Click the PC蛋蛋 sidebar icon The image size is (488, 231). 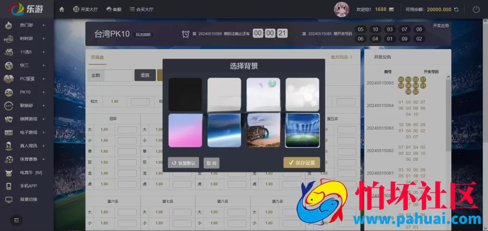[9, 79]
